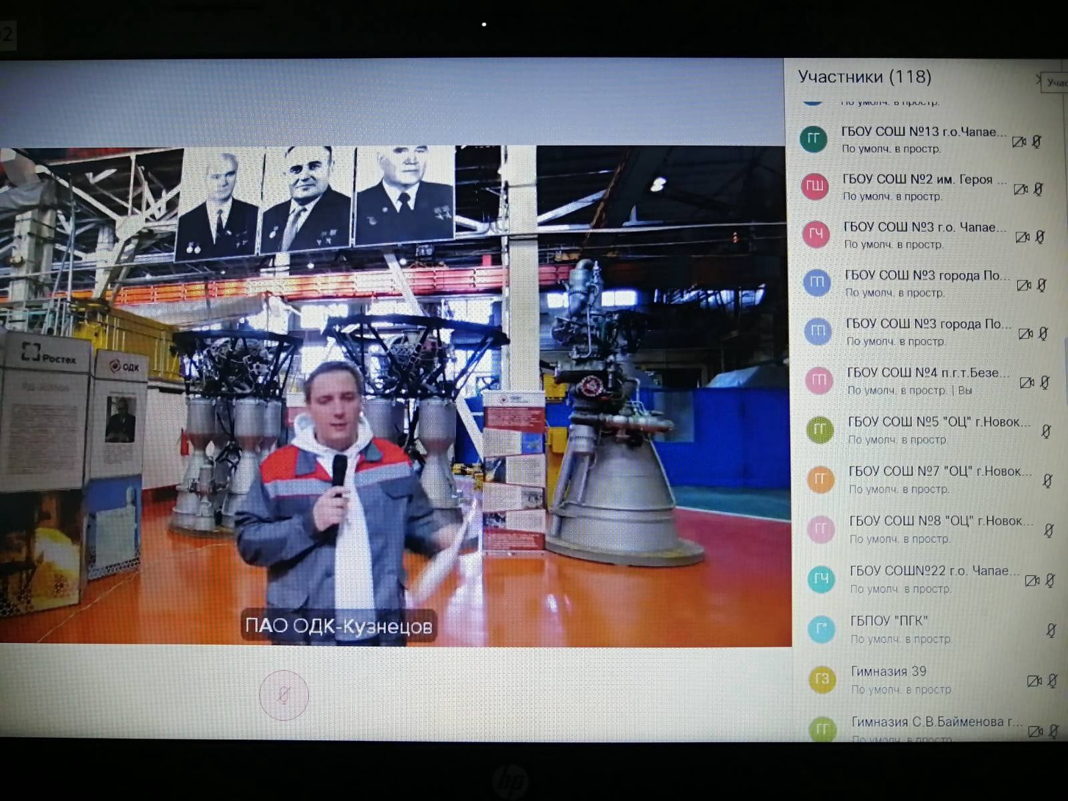Click muted mic icon for ГБОУ СОШ №3 г.о. Чапае

tap(1039, 237)
